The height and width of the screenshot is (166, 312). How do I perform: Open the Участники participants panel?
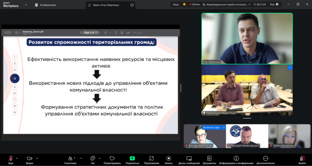coord(70,159)
